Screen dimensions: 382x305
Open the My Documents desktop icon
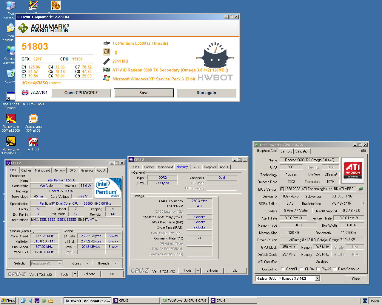coord(11,29)
